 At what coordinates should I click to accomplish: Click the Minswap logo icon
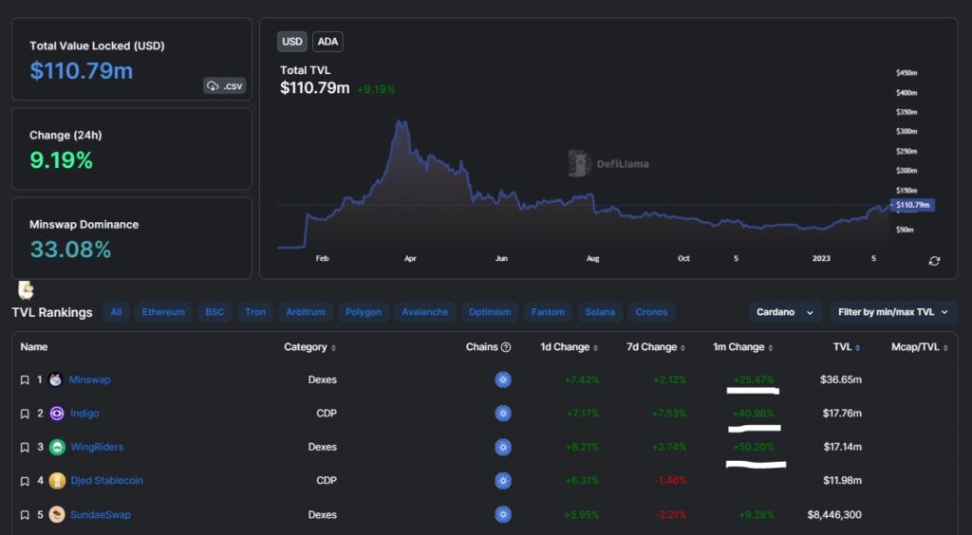(56, 379)
